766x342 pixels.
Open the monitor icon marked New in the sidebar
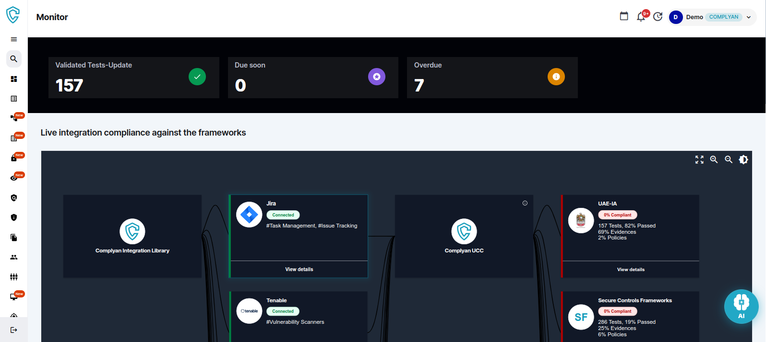point(14,297)
